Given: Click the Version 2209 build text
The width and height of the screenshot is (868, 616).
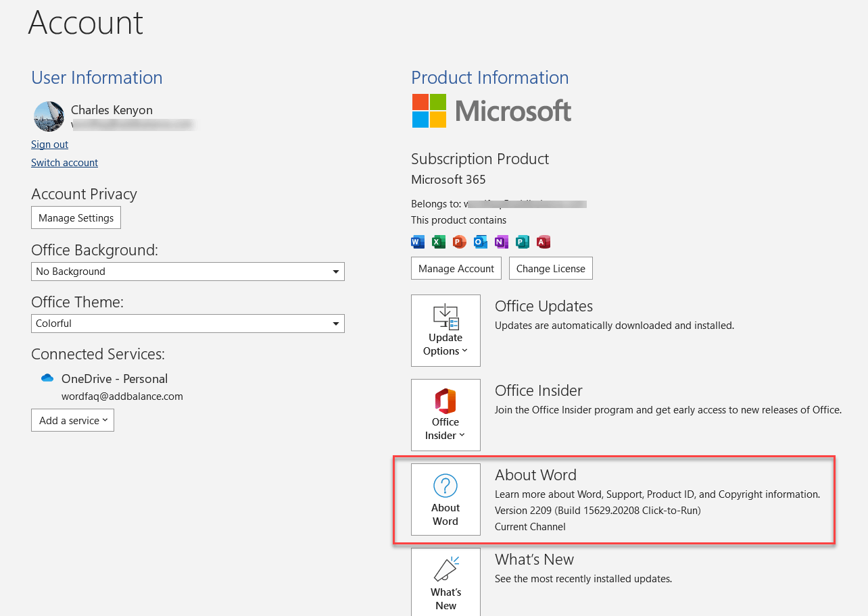Looking at the screenshot, I should point(598,511).
